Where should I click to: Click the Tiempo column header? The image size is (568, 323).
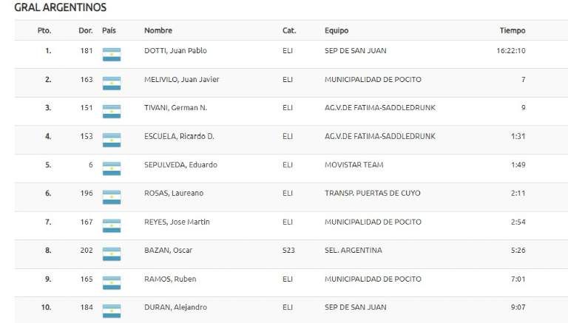513,31
